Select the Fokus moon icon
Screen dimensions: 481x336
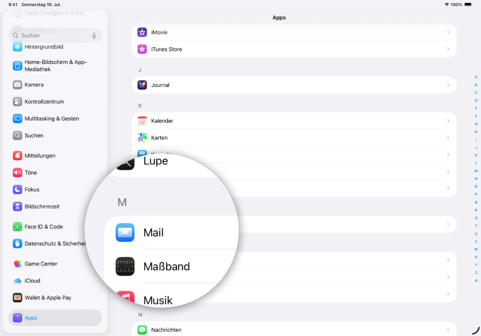click(x=18, y=189)
